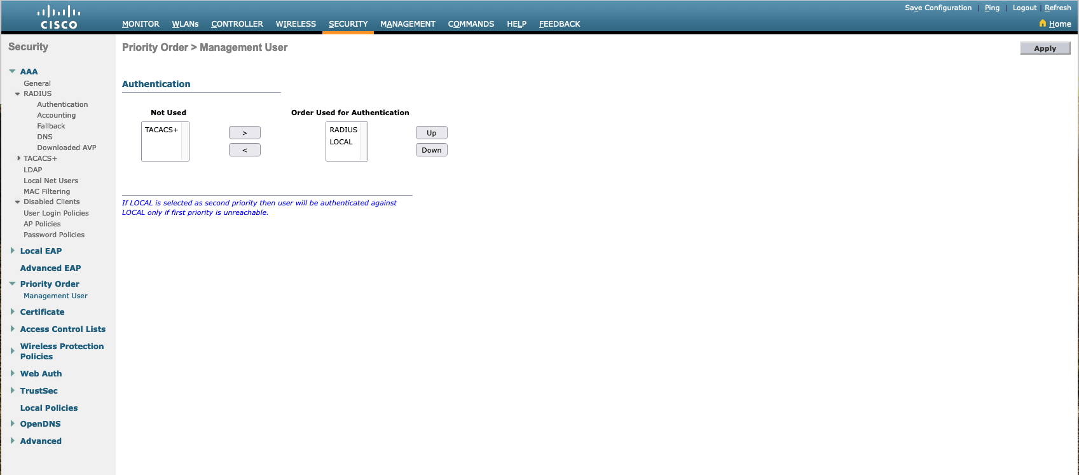Click Order Used list scrollbar
Image resolution: width=1079 pixels, height=475 pixels.
[x=364, y=142]
